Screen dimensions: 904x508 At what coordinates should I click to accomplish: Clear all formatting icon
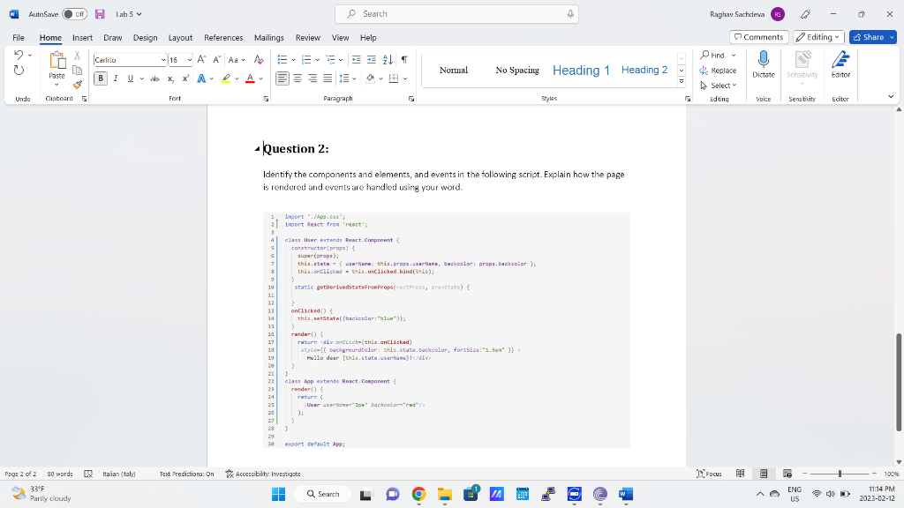point(259,59)
